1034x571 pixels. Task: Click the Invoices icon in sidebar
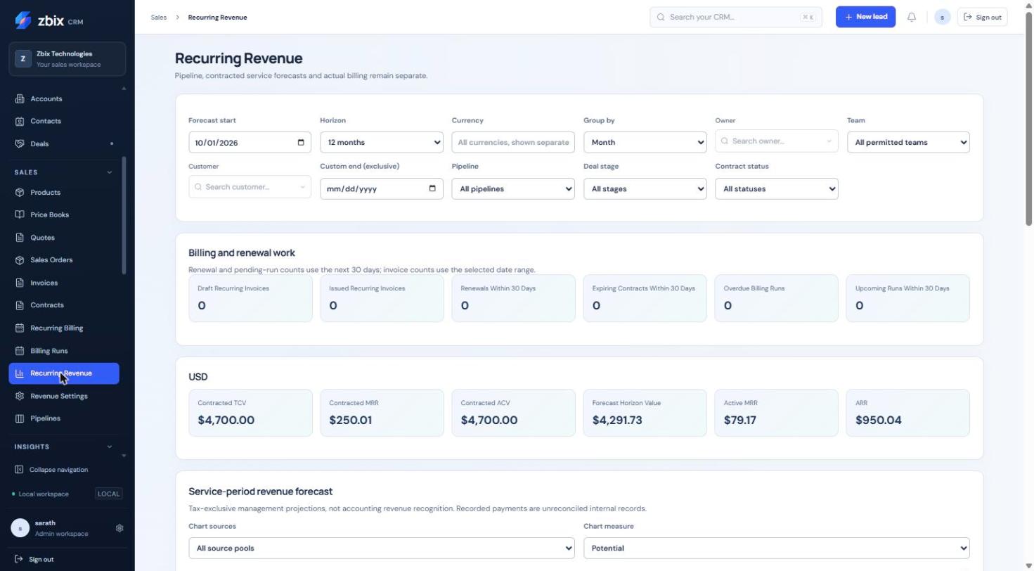[x=20, y=283]
